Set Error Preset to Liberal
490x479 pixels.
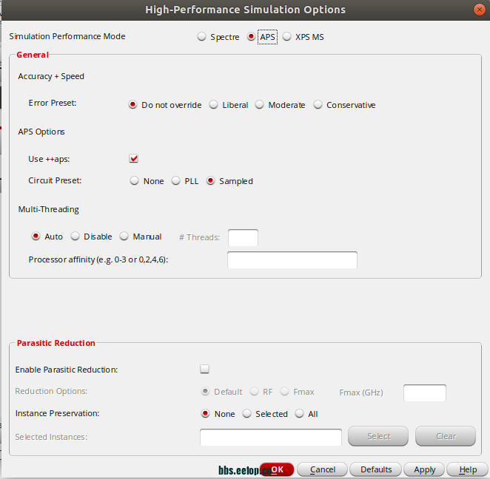click(214, 105)
